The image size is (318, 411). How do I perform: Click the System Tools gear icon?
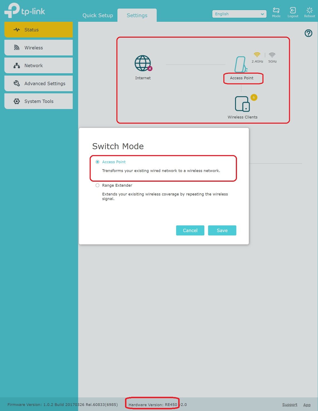[x=17, y=101]
